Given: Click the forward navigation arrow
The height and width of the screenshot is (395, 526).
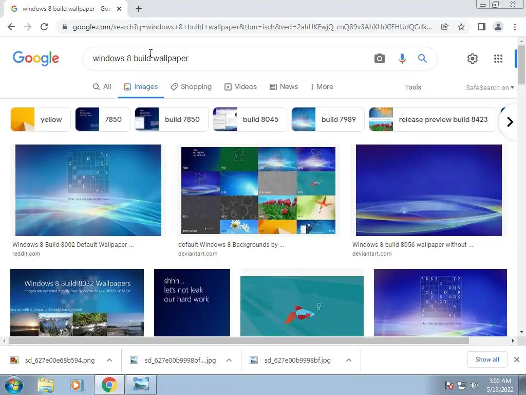Looking at the screenshot, I should tap(28, 27).
